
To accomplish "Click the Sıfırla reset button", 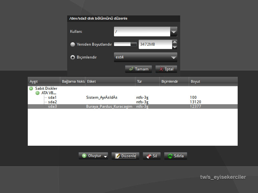I will click(176, 156).
